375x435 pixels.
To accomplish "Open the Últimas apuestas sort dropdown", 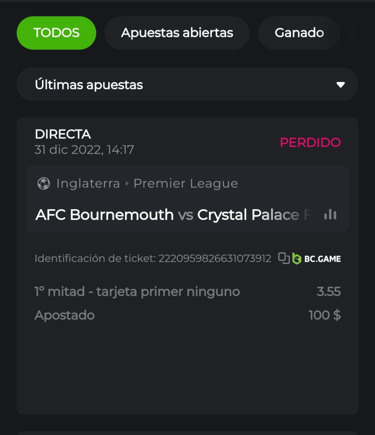I will (187, 84).
